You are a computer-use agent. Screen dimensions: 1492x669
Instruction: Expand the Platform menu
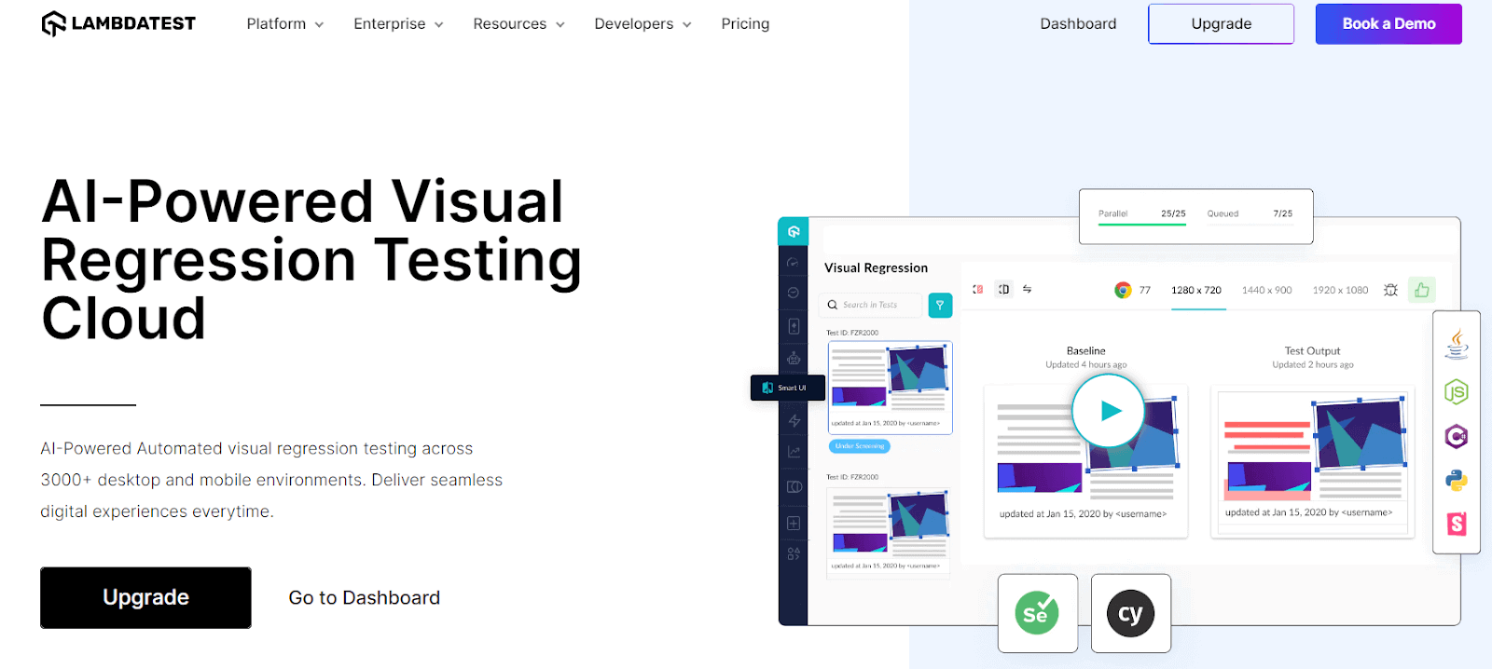coord(284,24)
